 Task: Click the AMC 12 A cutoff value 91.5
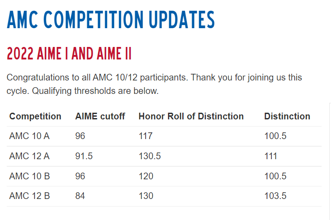(x=84, y=156)
